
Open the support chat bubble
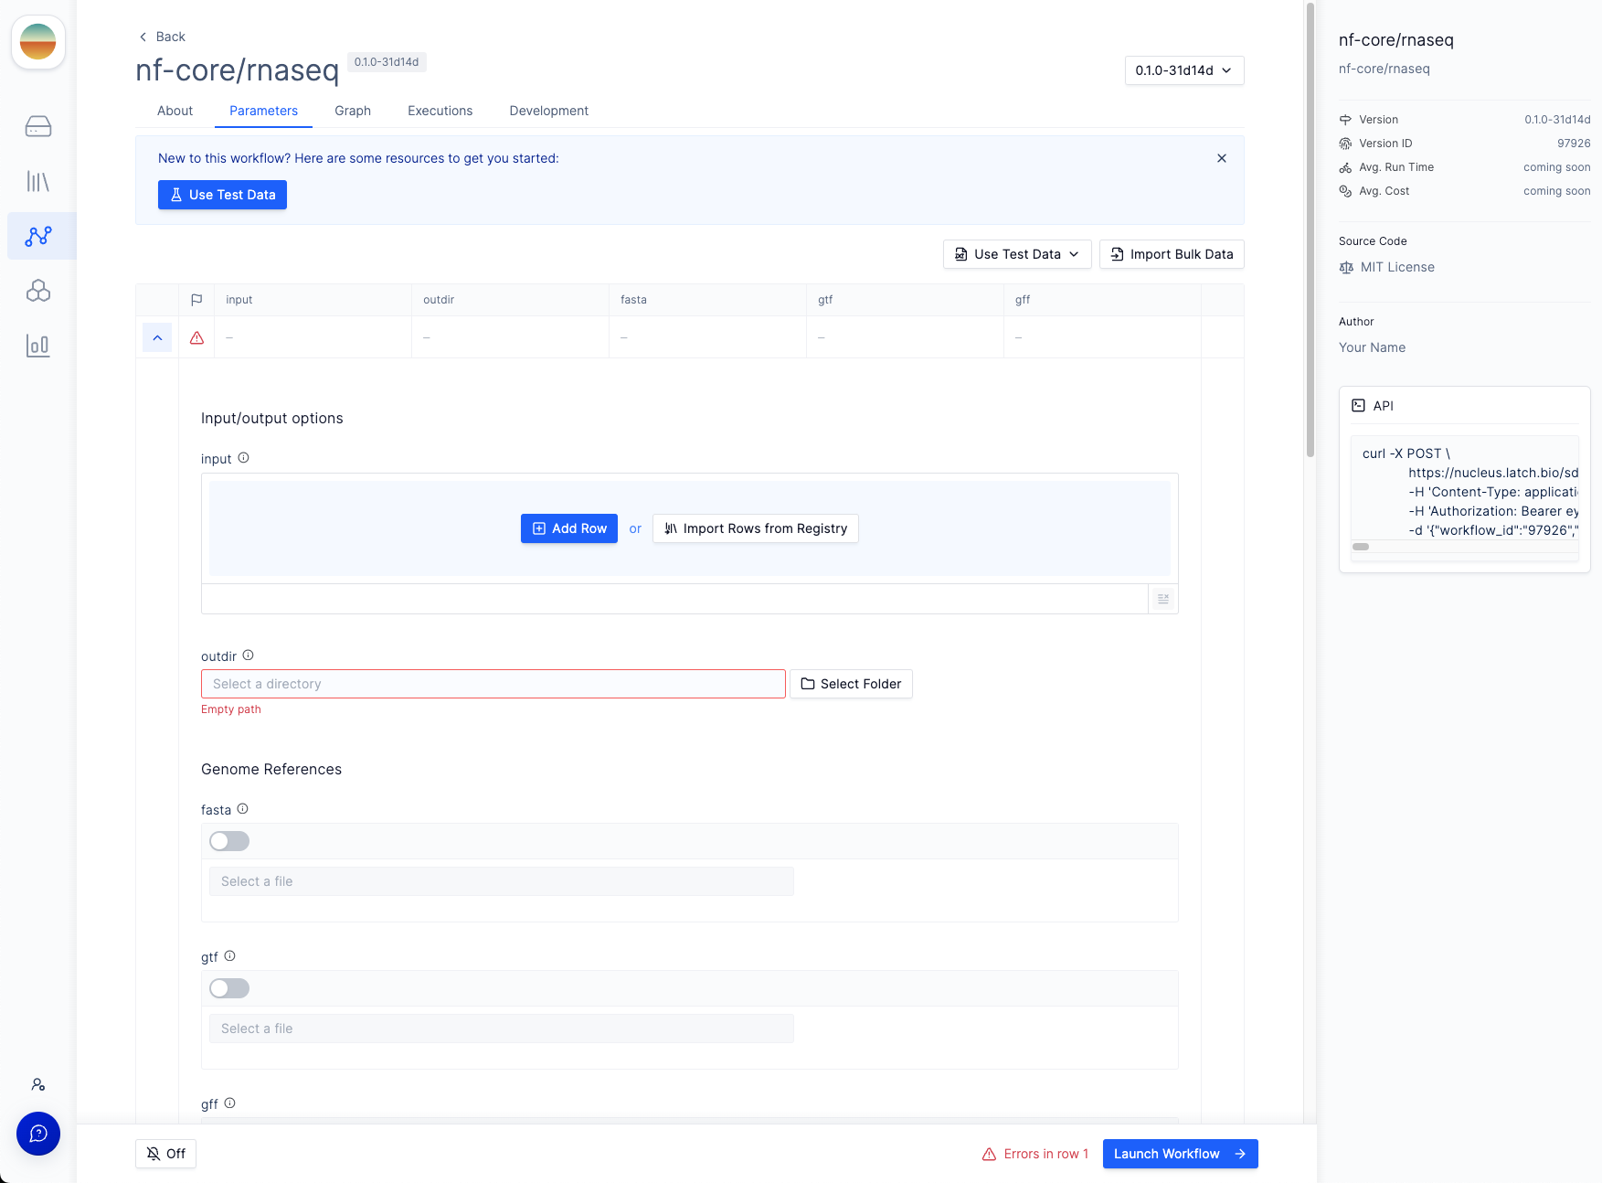tap(38, 1134)
